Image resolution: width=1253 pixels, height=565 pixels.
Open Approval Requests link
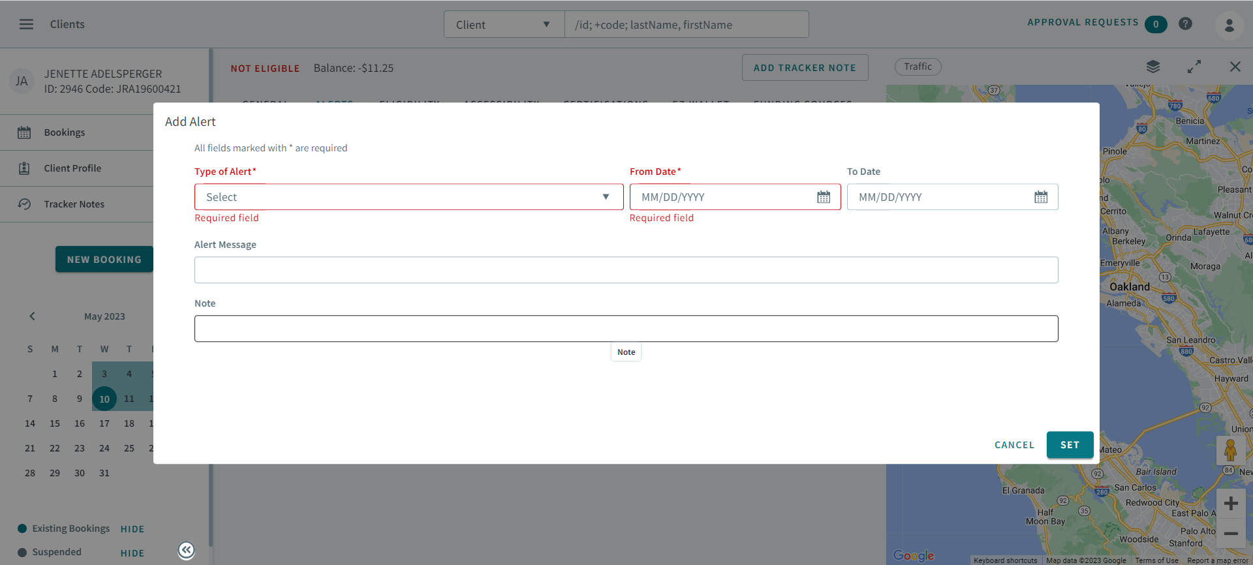[1083, 22]
